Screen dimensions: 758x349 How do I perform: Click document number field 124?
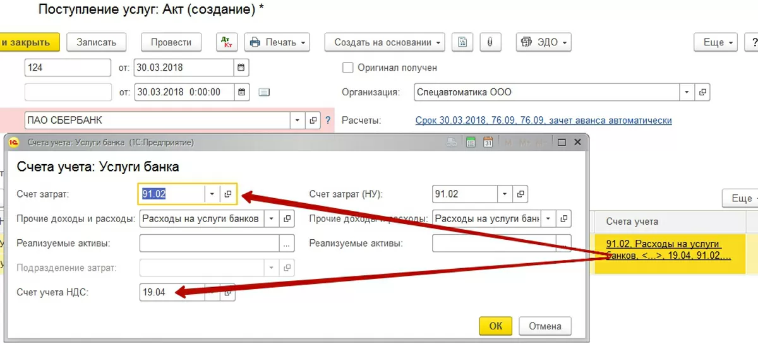(68, 67)
